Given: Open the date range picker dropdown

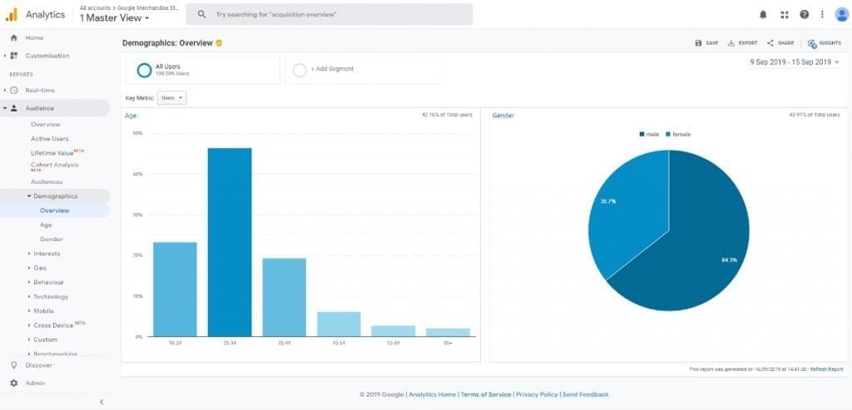Looking at the screenshot, I should (x=795, y=62).
